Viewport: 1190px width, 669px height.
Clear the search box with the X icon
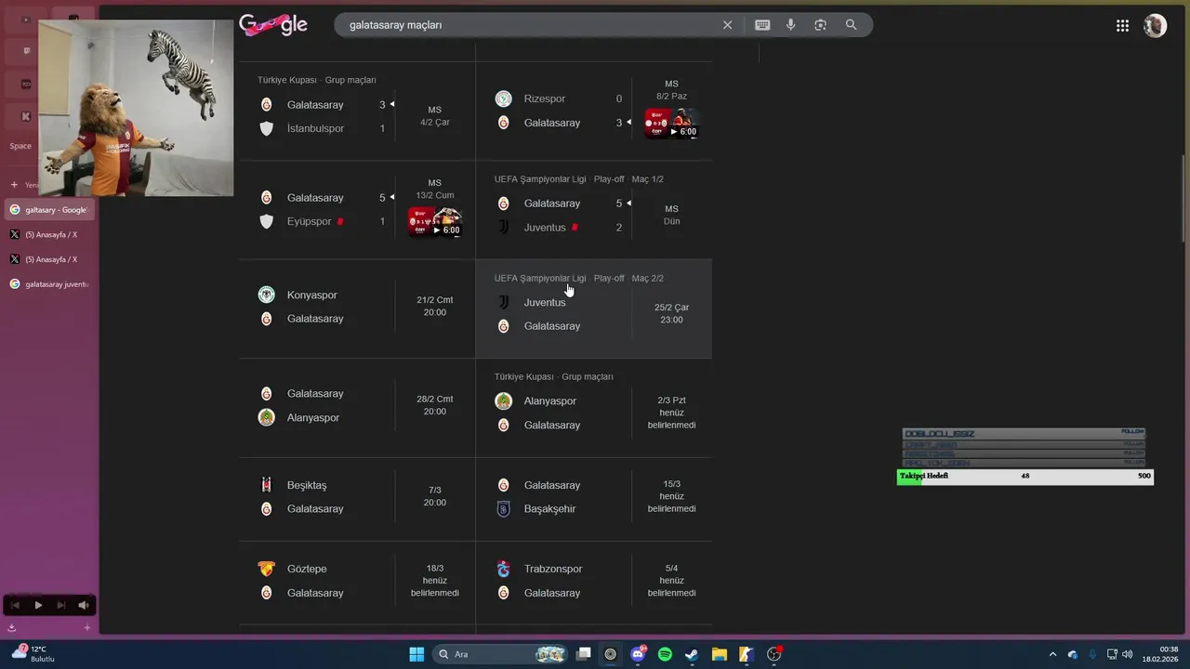click(727, 25)
